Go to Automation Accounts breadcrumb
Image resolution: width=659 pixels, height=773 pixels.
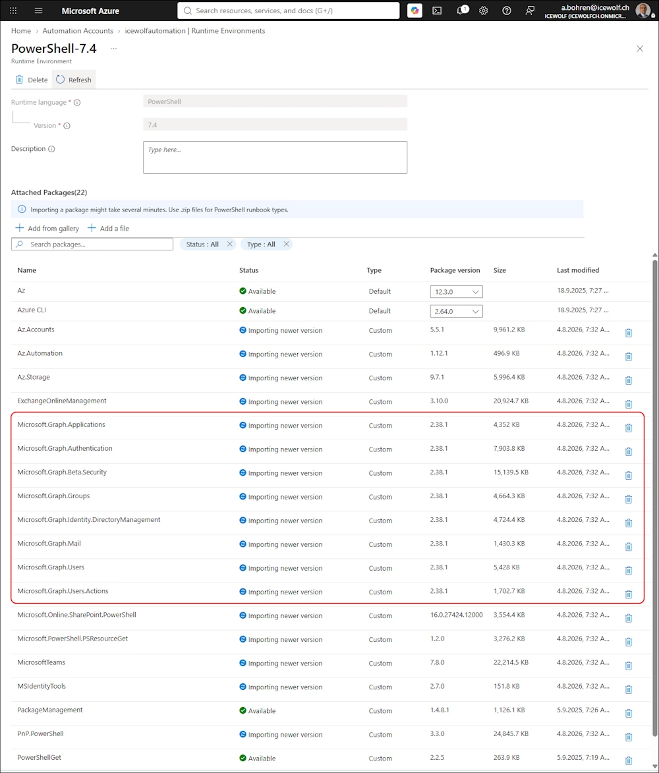coord(78,30)
